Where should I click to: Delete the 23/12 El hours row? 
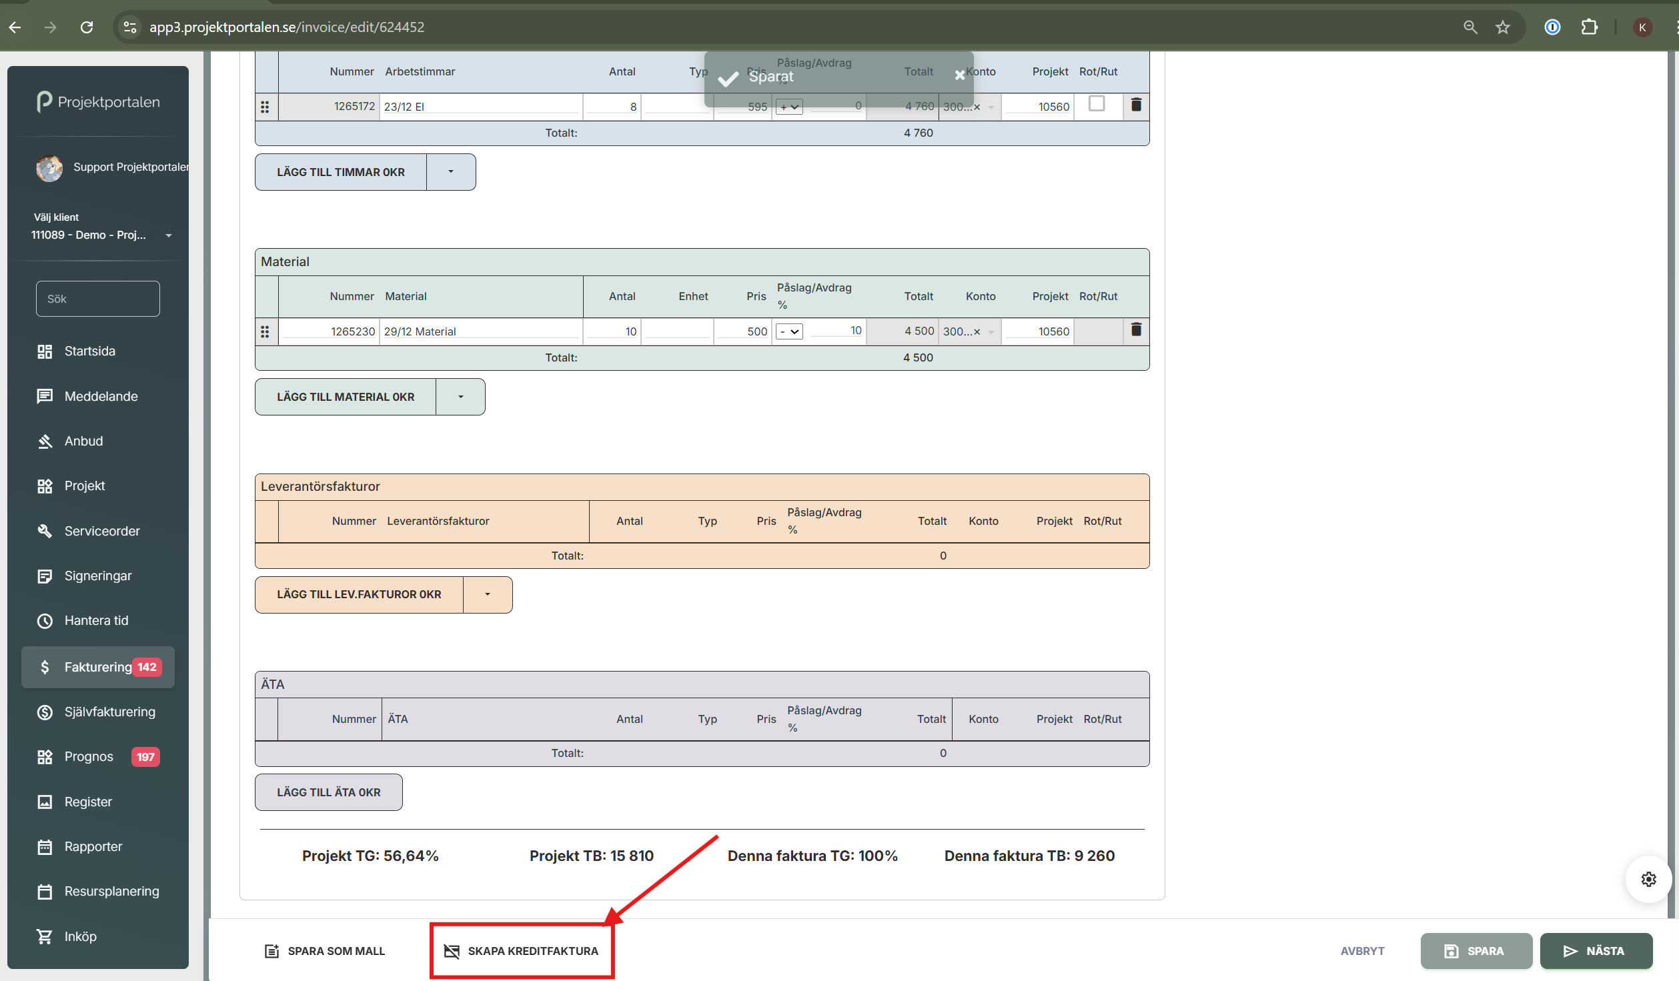[1136, 105]
